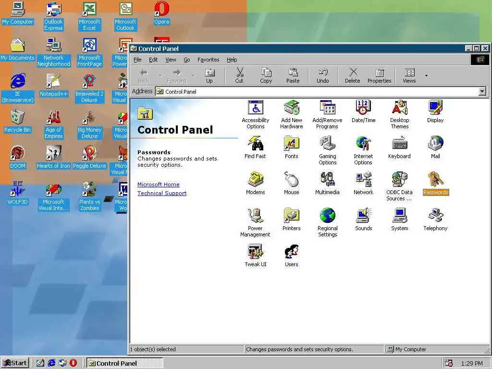Click the Up toolbar button
This screenshot has height=369, width=492.
[x=209, y=76]
